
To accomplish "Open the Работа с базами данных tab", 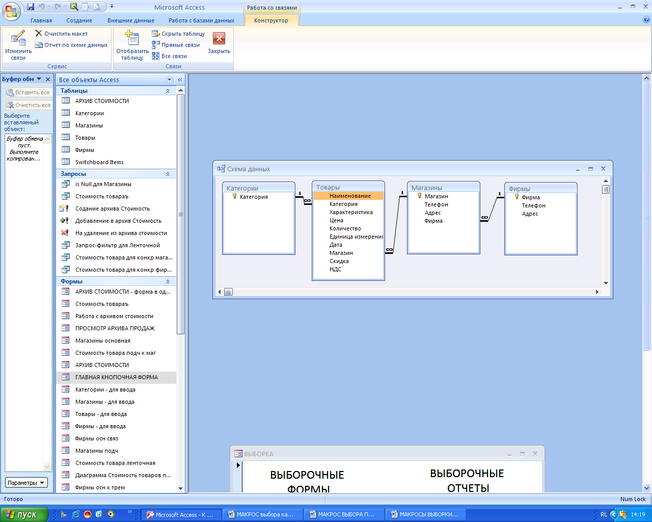I will (202, 20).
